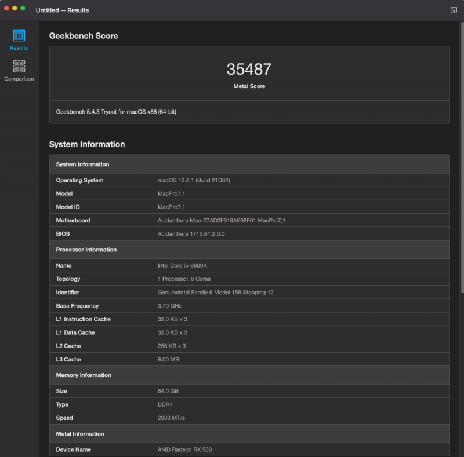Click the 'Geekbench Score' heading
This screenshot has height=457, width=464.
coord(84,36)
